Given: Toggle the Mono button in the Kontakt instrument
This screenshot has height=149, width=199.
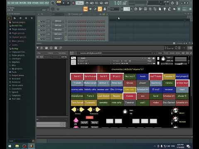Looking at the screenshot, I should 95,123.
